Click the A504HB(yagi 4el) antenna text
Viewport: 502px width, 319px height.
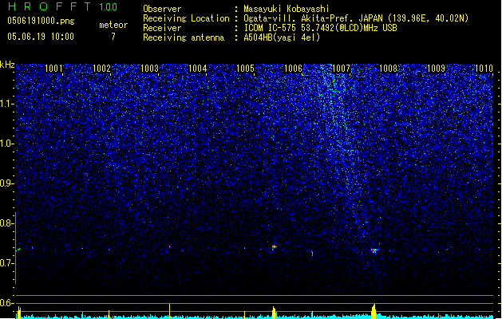[282, 37]
